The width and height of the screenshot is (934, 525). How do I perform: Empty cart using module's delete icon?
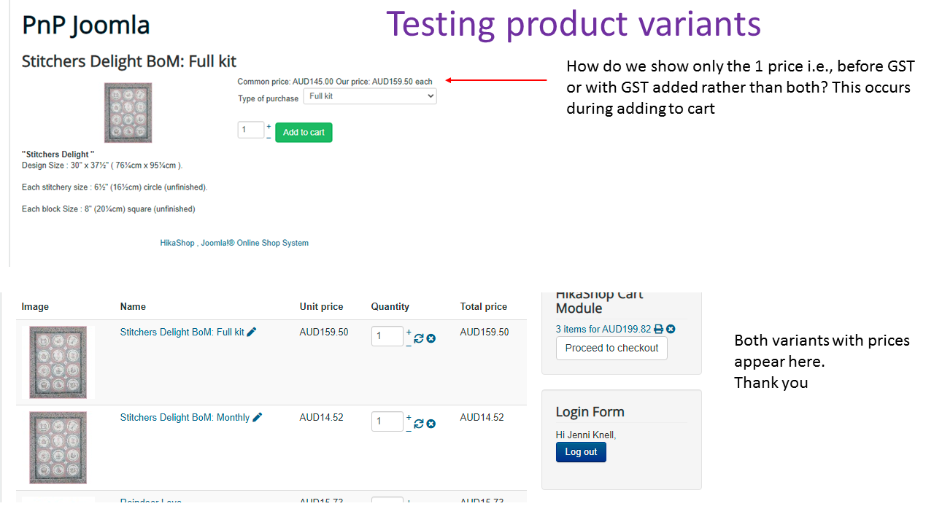click(671, 329)
